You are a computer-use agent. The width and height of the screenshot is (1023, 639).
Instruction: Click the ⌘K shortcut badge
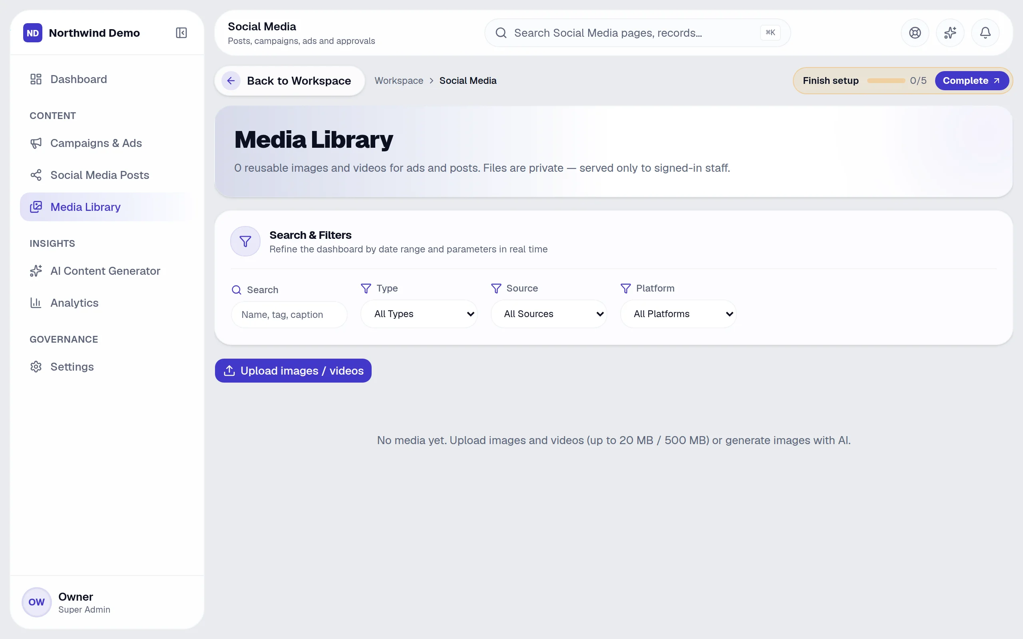[770, 32]
